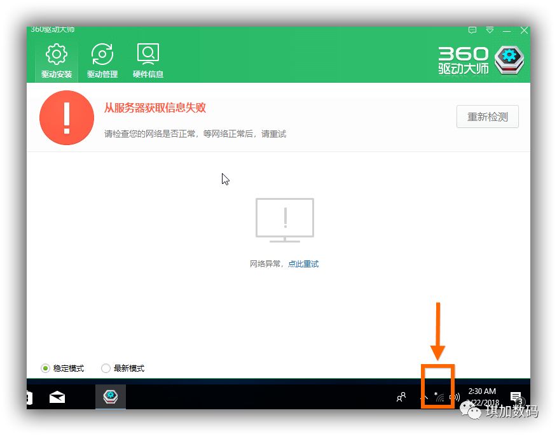This screenshot has width=557, height=436.
Task: Click the monitor network error icon
Action: tap(285, 220)
